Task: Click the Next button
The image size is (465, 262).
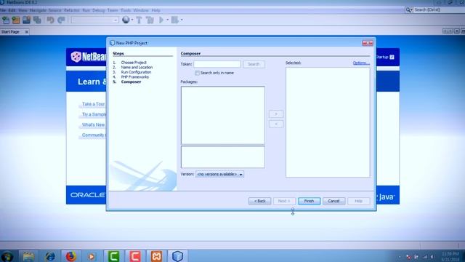Action: tap(284, 201)
